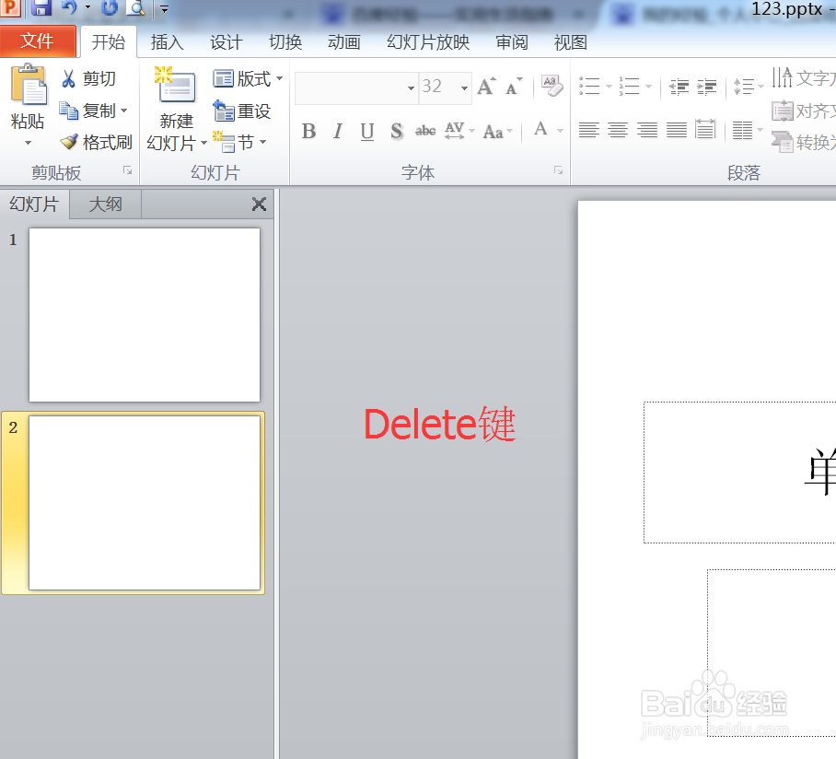Viewport: 836px width, 759px height.
Task: Click Clear All Formatting icon
Action: pos(552,86)
